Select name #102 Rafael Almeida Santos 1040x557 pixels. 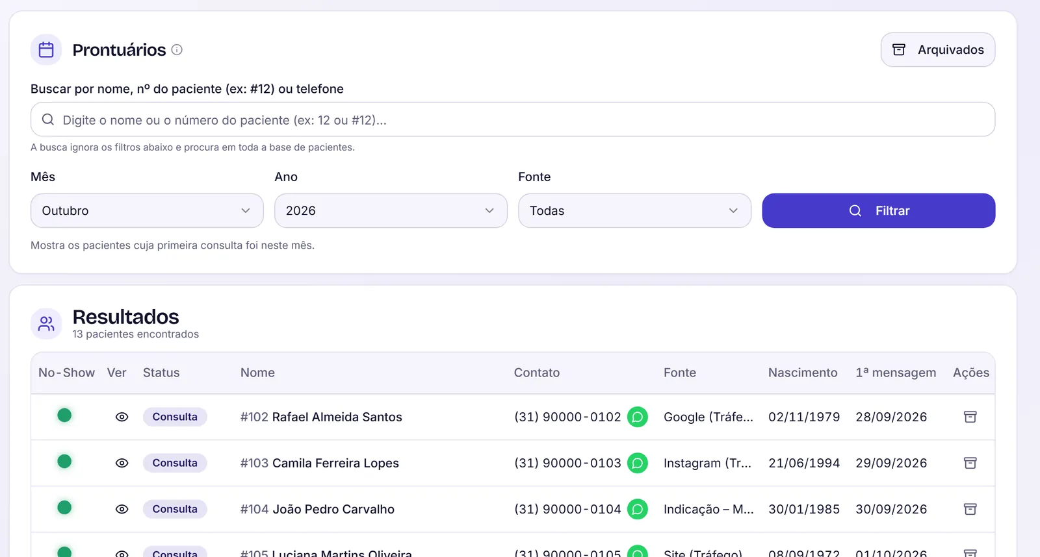pos(321,417)
